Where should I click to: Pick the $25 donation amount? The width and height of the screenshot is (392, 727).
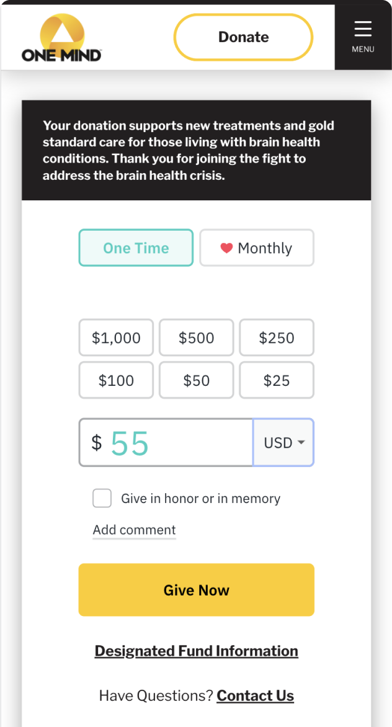(x=277, y=380)
